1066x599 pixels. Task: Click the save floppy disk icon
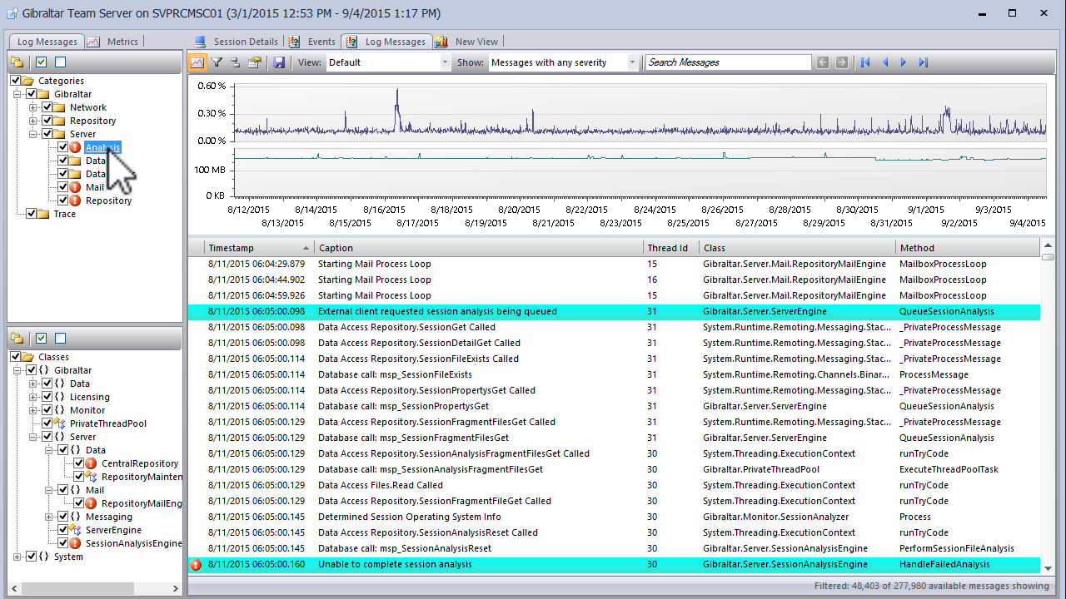pyautogui.click(x=279, y=62)
